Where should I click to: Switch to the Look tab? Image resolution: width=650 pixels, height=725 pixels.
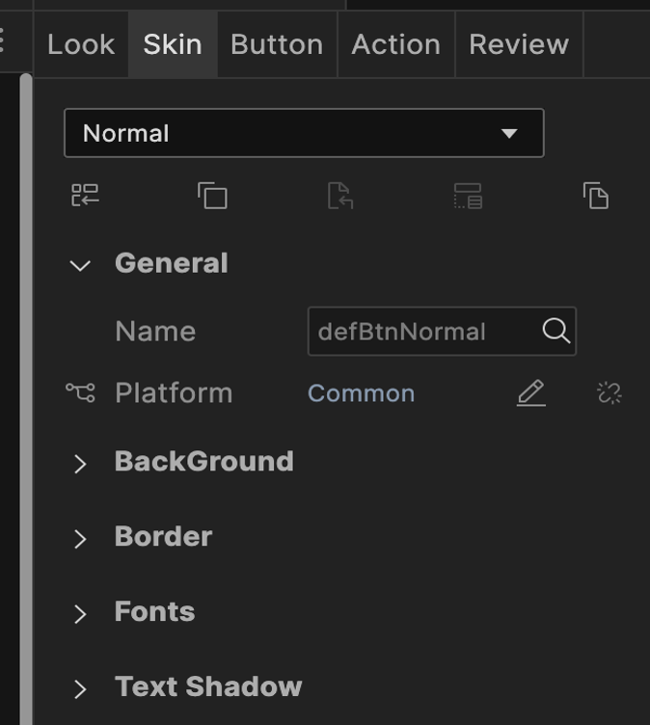pos(81,44)
